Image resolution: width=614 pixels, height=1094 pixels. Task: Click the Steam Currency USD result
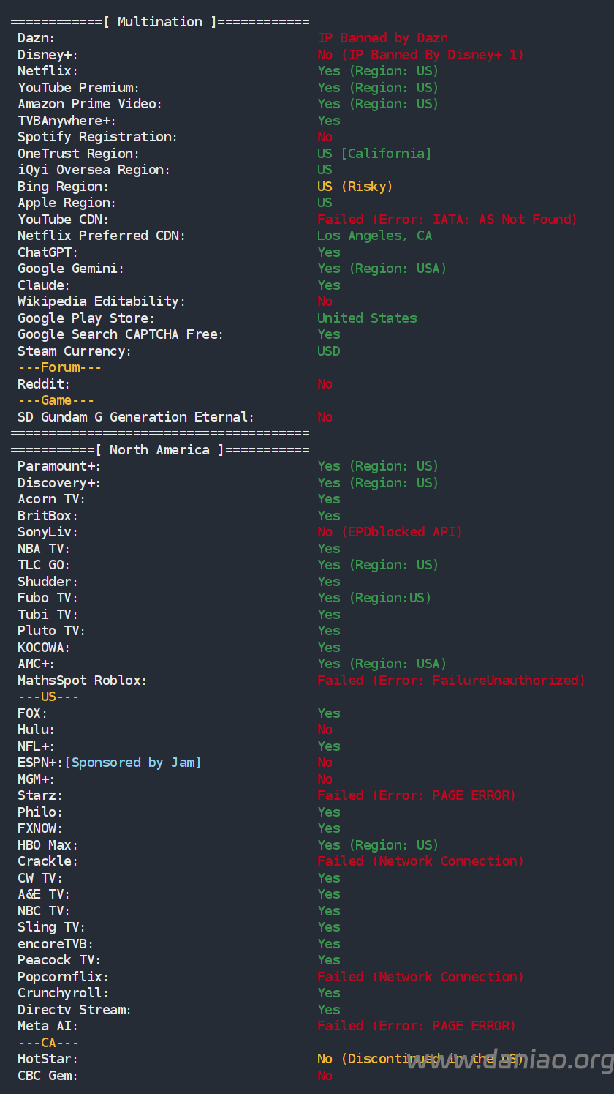tap(328, 351)
